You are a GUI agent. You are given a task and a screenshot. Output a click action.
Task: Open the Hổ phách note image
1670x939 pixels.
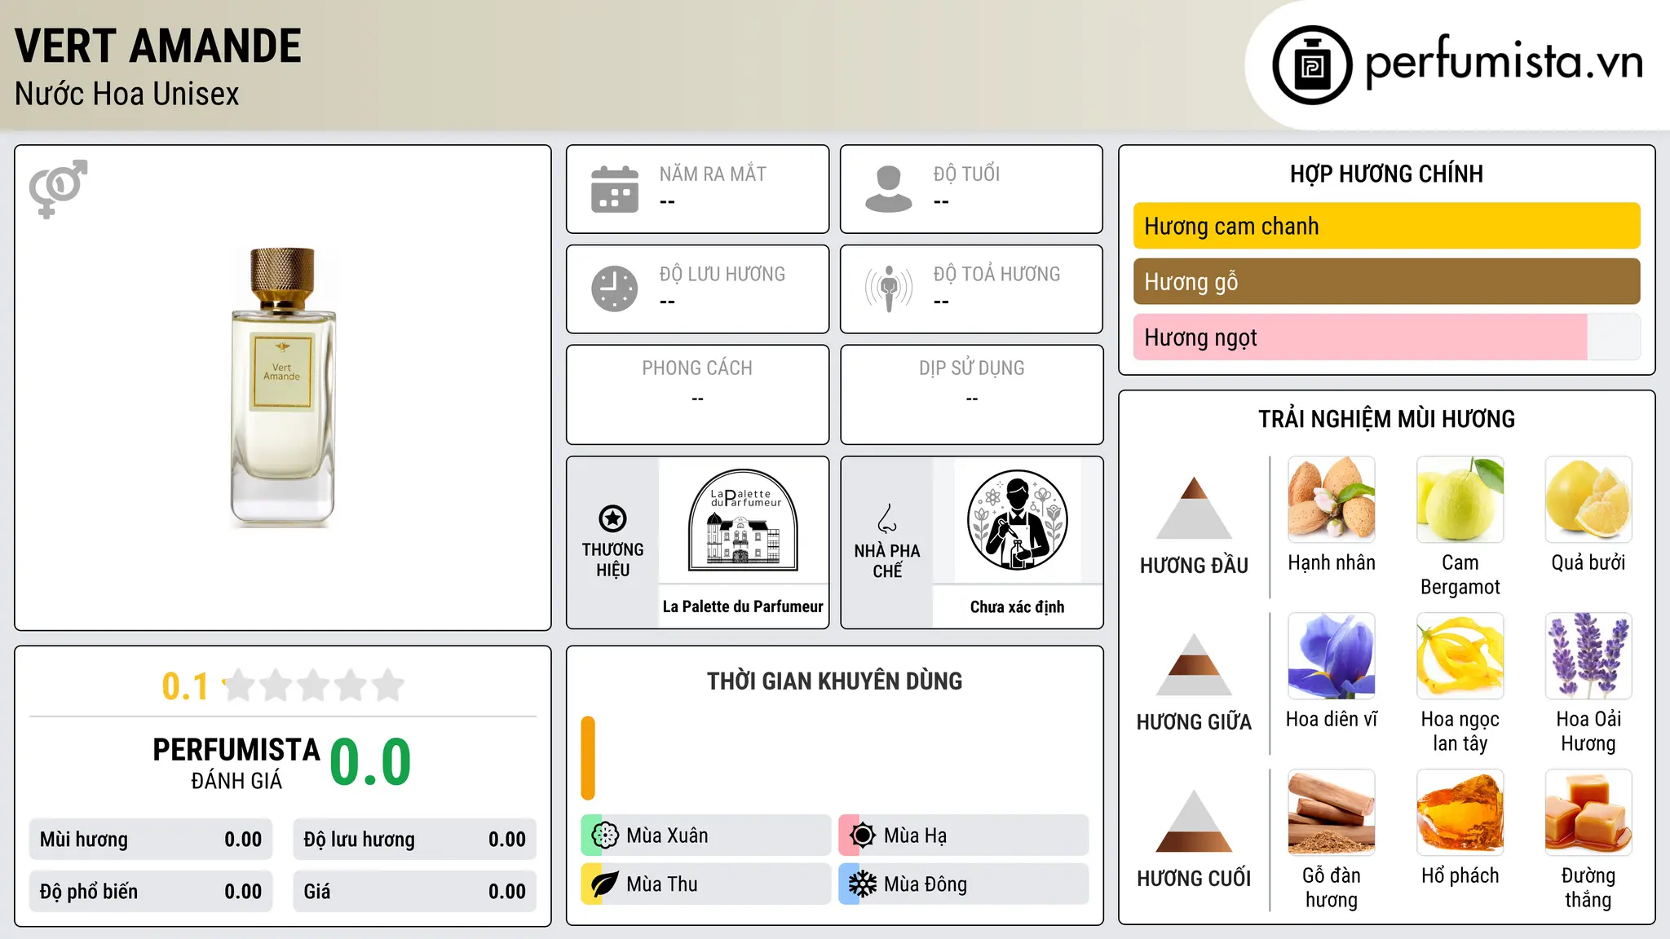[x=1460, y=813]
